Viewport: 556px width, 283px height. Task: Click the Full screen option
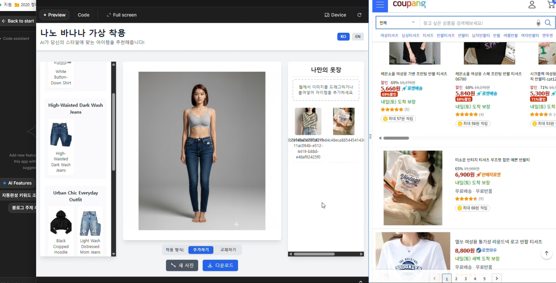point(122,15)
